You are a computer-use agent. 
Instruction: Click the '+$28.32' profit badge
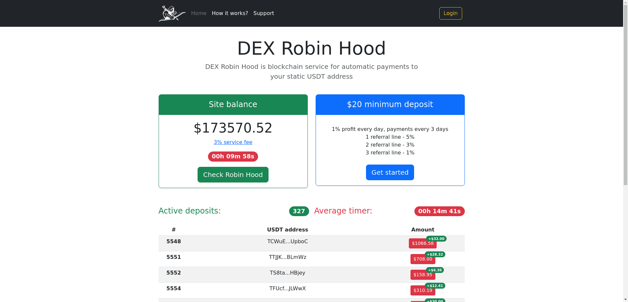pos(435,254)
